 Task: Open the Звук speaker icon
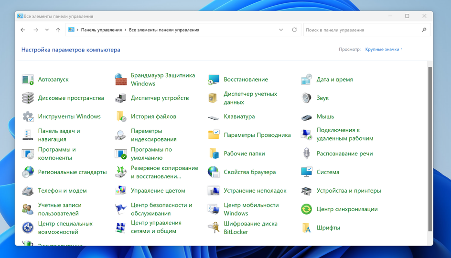pyautogui.click(x=306, y=98)
